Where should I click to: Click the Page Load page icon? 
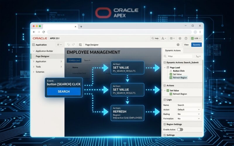pos(168,67)
